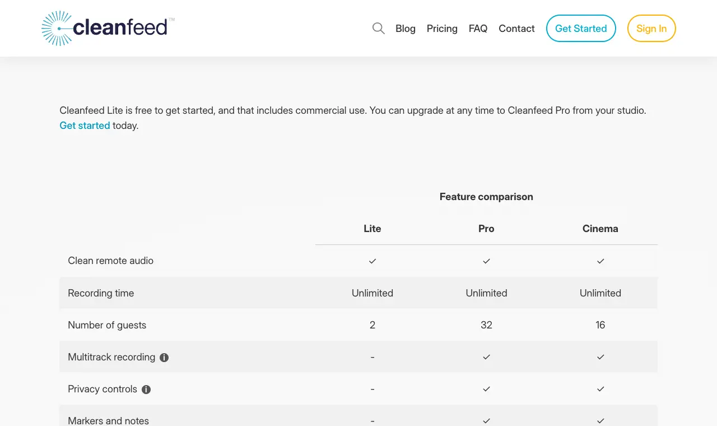
Task: Open the search magnifier icon
Action: tap(379, 28)
